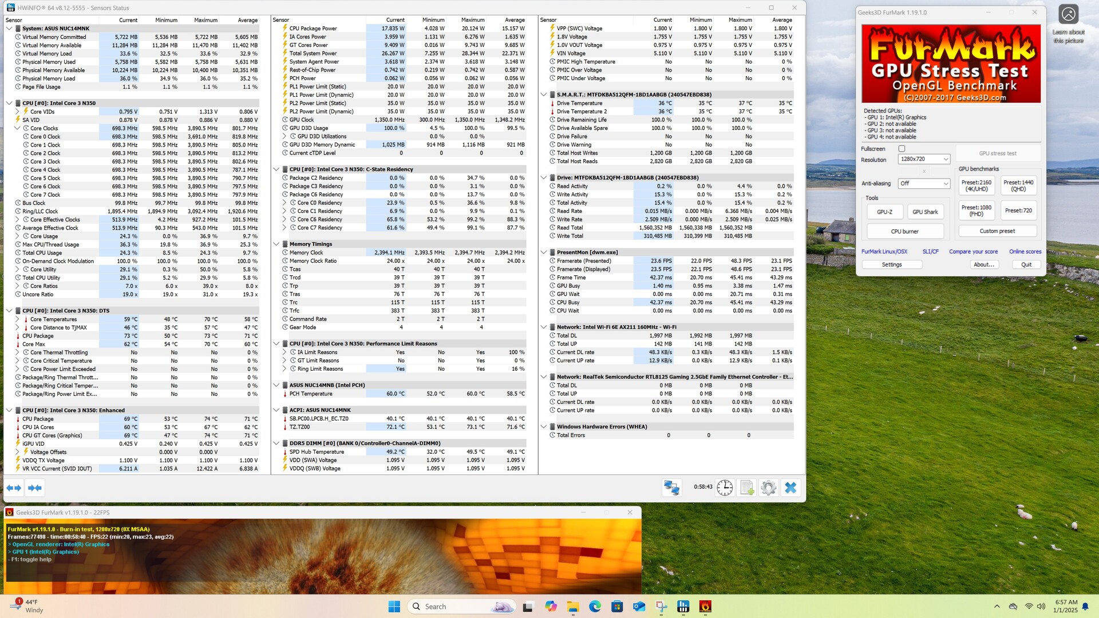Open the Resolution 1280x720 dropdown
Viewport: 1099px width, 618px height.
click(923, 159)
